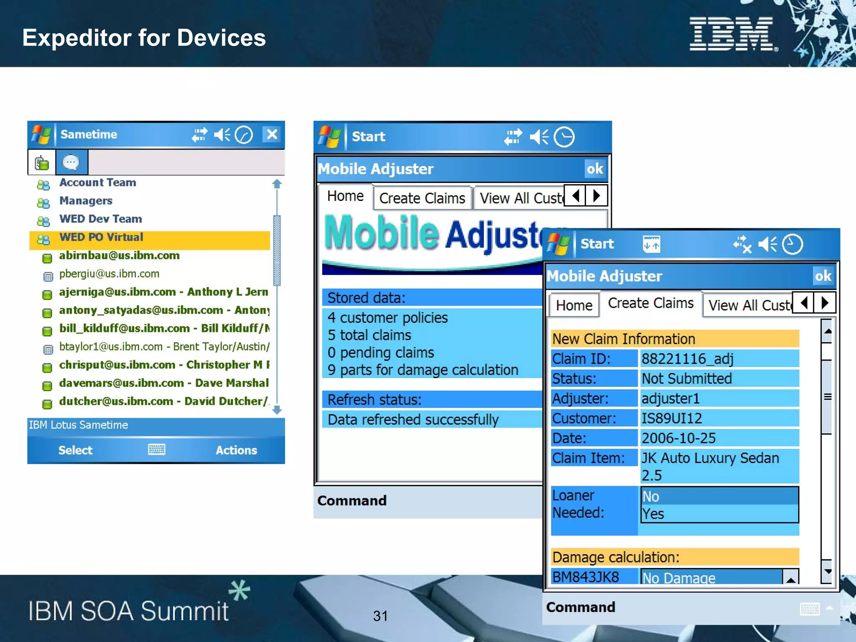Close the Sametime window with X
The height and width of the screenshot is (642, 856).
(272, 134)
